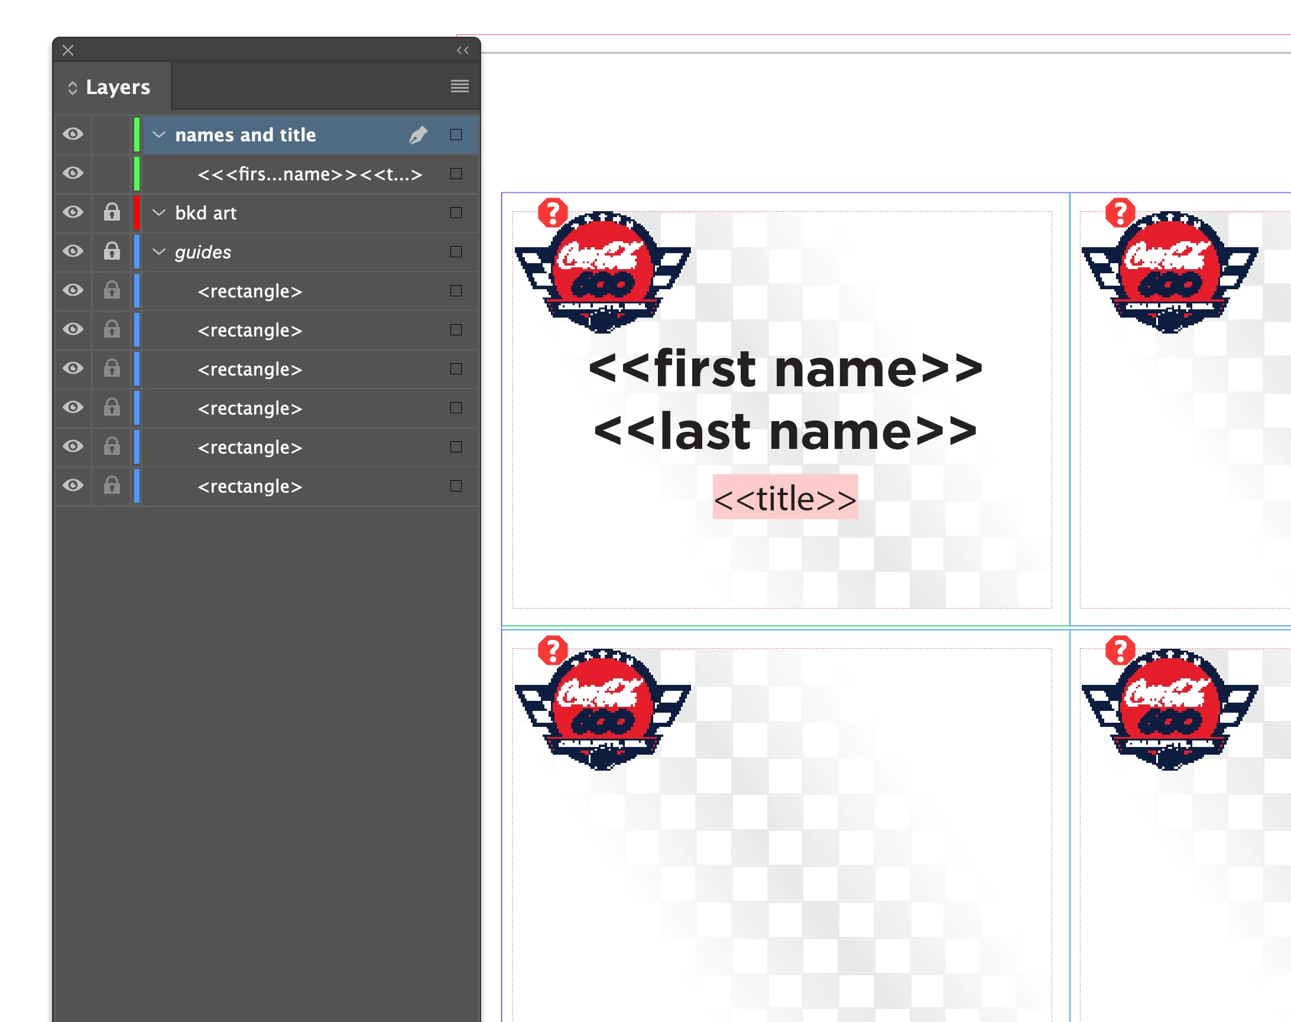Select the <<<firs...name>> text frame item
The height and width of the screenshot is (1022, 1291).
click(310, 174)
